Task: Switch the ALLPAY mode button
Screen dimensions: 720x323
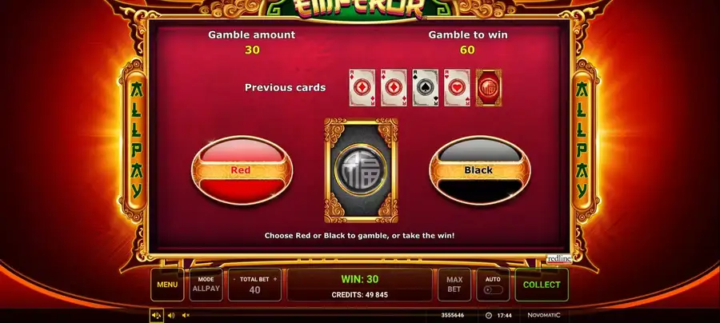Action: (206, 285)
